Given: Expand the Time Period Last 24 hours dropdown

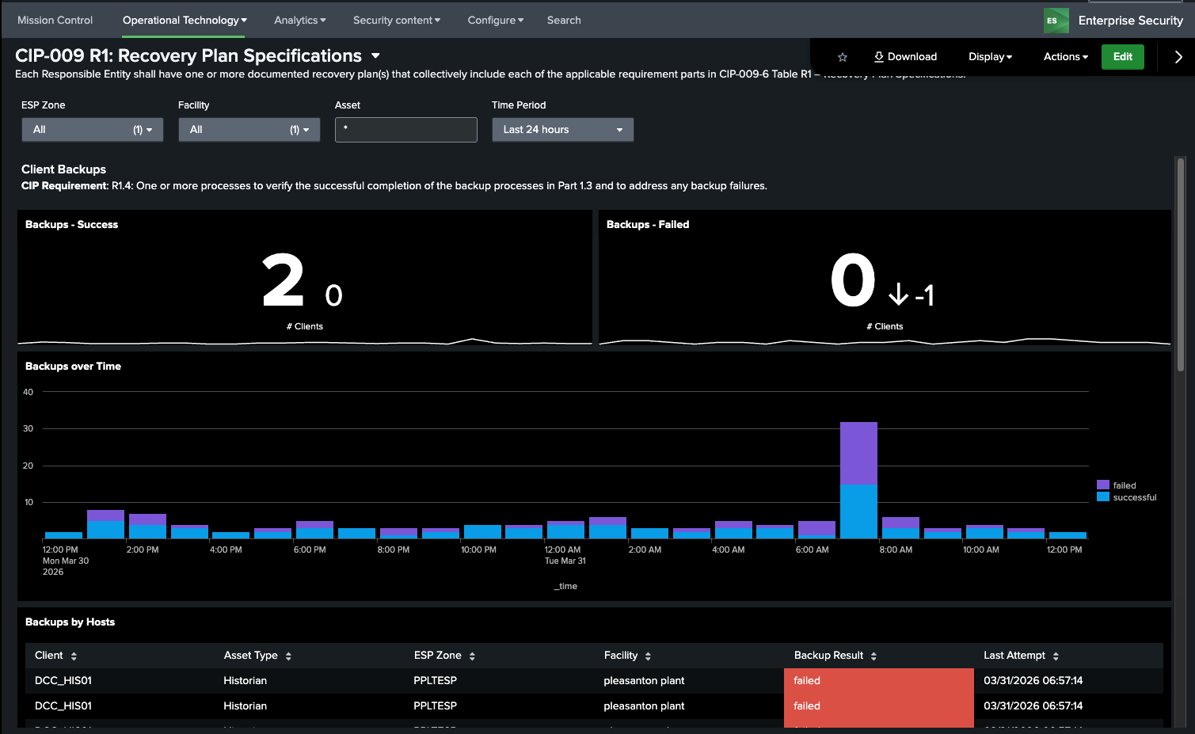Looking at the screenshot, I should pyautogui.click(x=562, y=130).
